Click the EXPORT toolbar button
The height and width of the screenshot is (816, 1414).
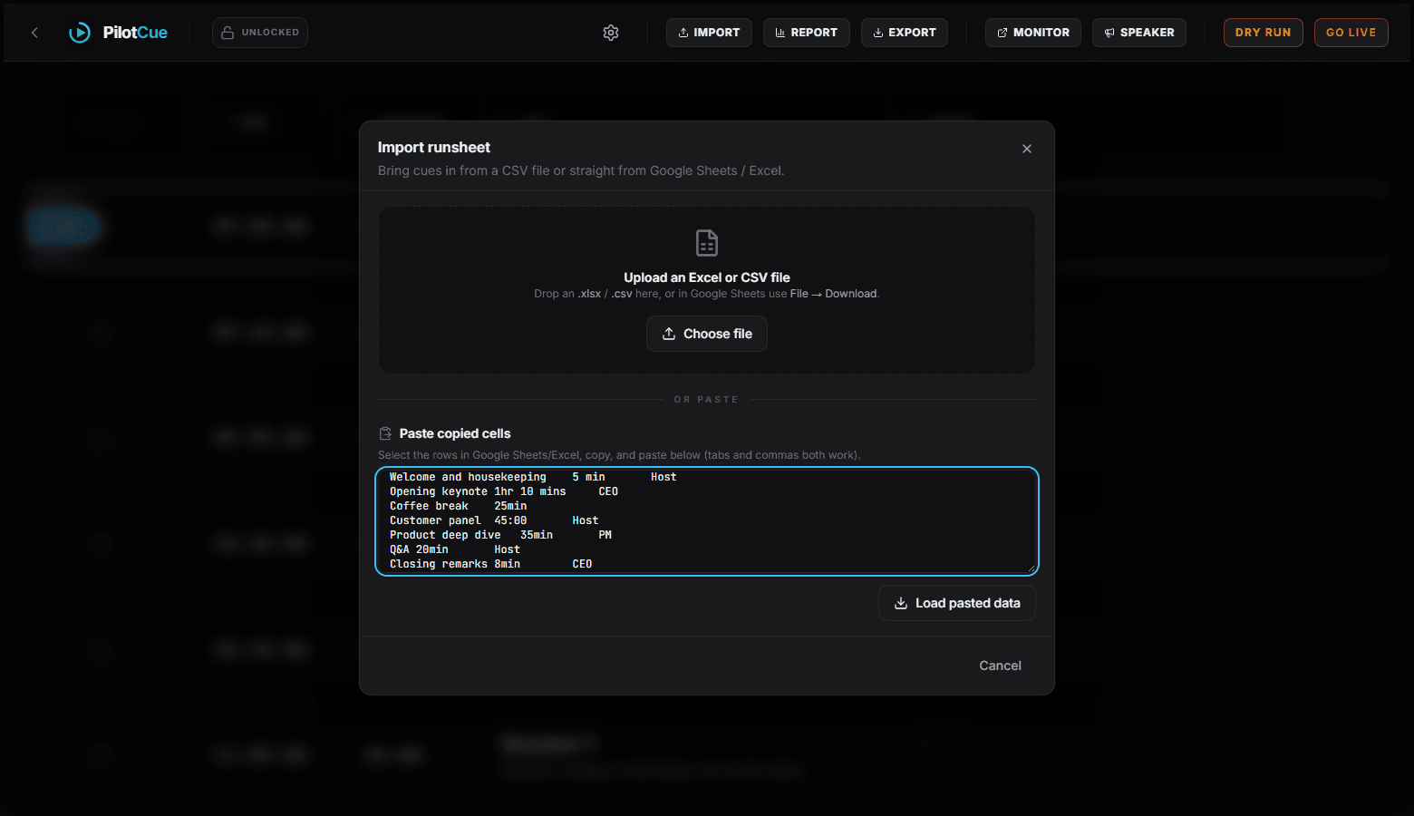pyautogui.click(x=904, y=33)
